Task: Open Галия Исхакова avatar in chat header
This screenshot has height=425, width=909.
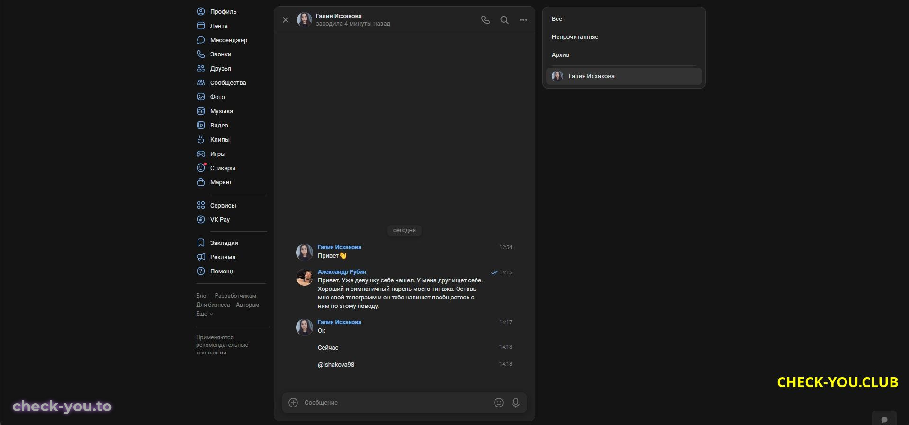Action: [305, 20]
